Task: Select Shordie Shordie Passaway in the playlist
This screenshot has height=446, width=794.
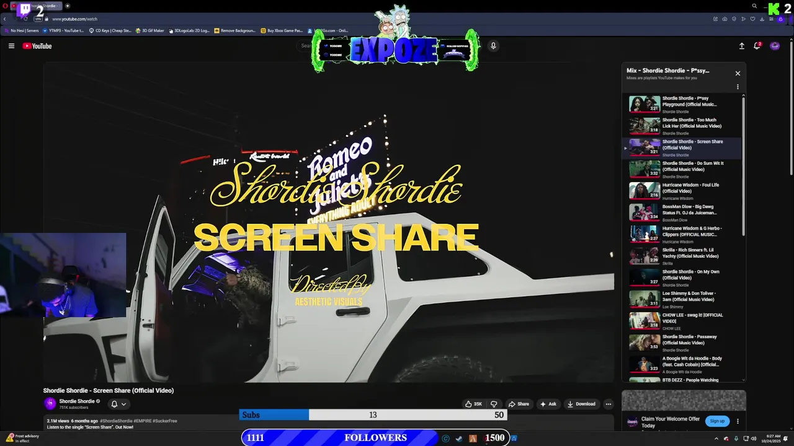Action: 682,343
